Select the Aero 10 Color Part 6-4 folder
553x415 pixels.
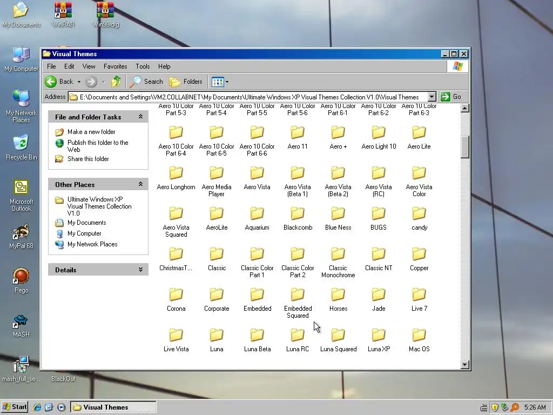(176, 141)
